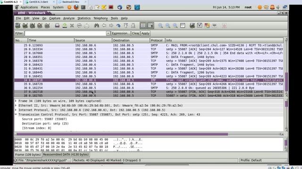Print packets printer icon
Screen dimensions: 302x169
pyautogui.click(x=87, y=25)
